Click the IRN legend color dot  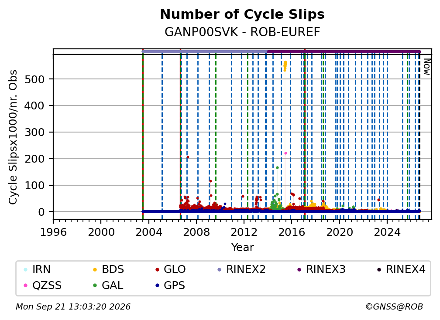pos(25,269)
